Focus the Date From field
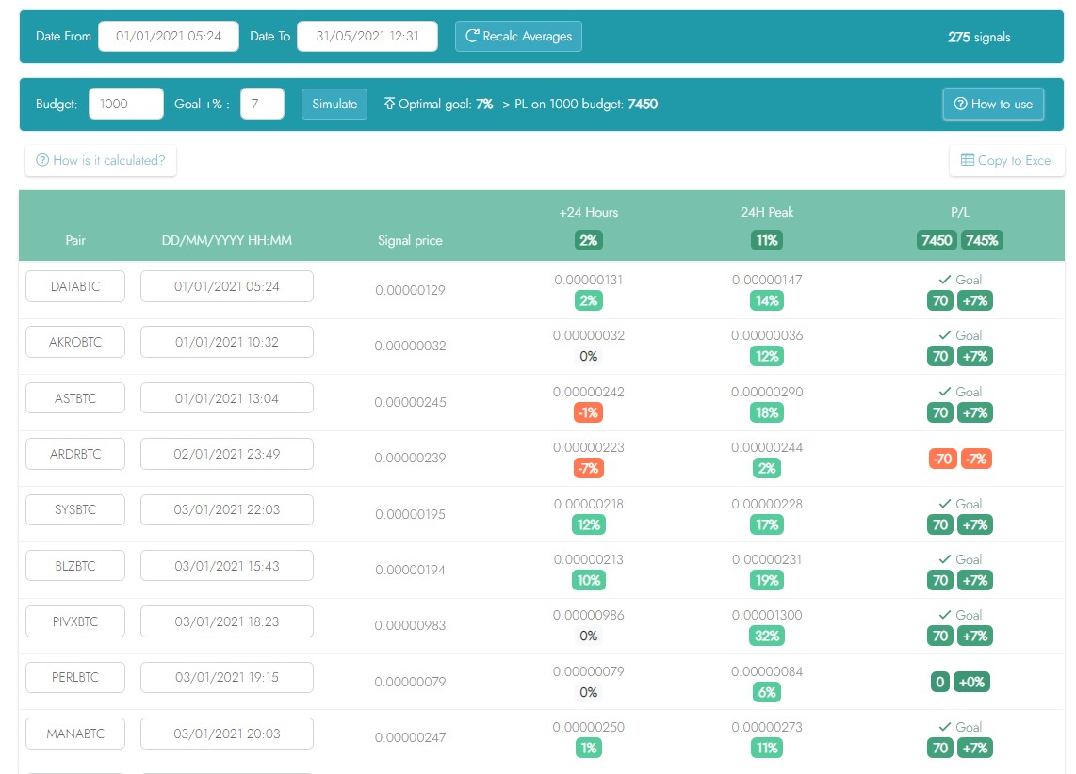1076x774 pixels. click(169, 37)
